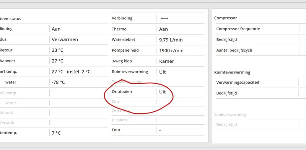306x150 pixels.
Task: Click the 'Ontdooien' label
Action: (x=122, y=91)
